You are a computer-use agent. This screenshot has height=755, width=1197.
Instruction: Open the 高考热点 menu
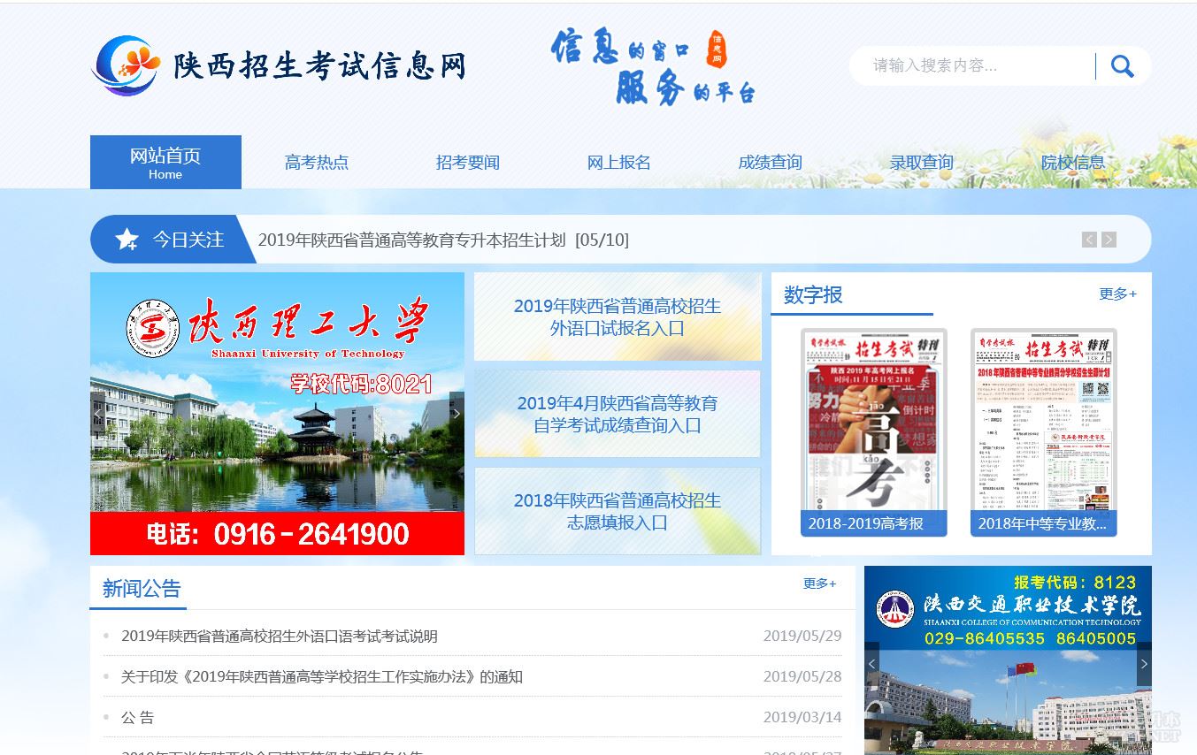click(x=317, y=163)
